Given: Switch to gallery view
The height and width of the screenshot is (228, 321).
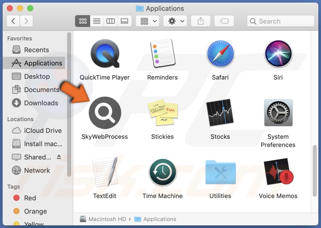Looking at the screenshot, I should coord(124,21).
